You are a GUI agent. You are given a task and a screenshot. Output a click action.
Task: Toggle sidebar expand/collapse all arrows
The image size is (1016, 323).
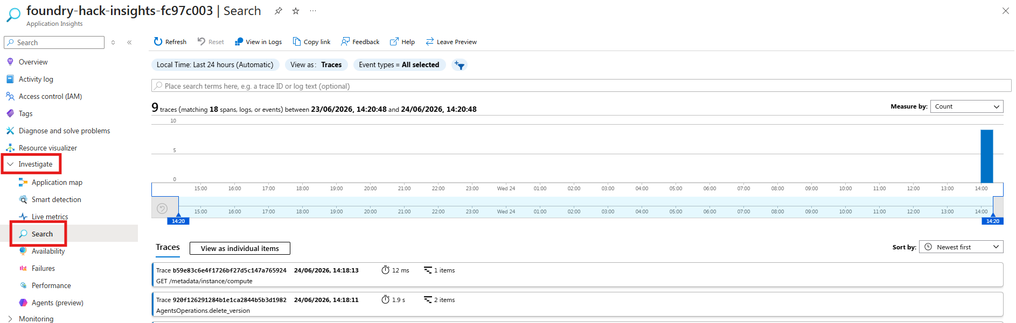click(113, 42)
